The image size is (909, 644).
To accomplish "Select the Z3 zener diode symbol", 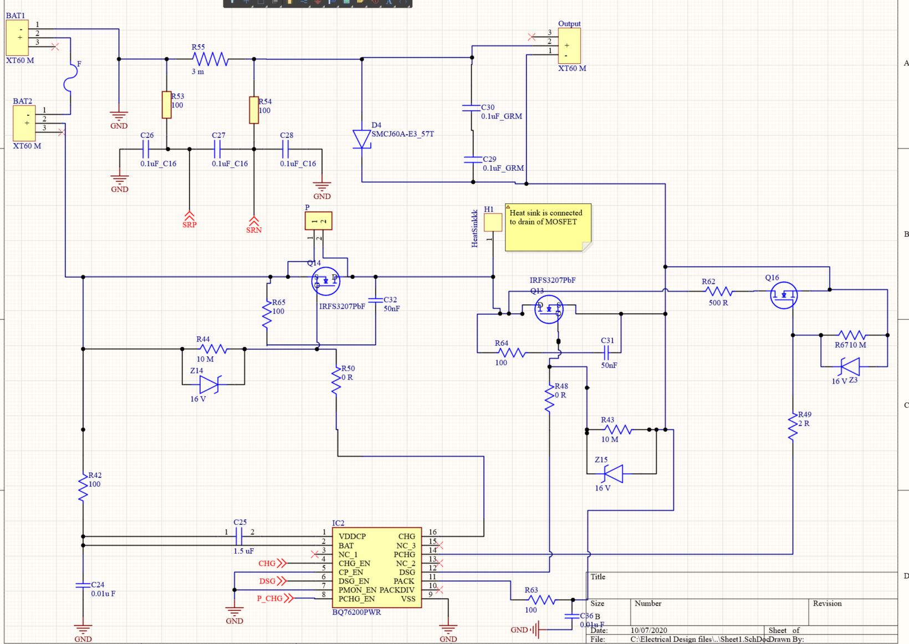I will click(850, 367).
